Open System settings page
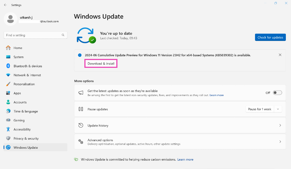The width and height of the screenshot is (291, 169). coord(35,57)
